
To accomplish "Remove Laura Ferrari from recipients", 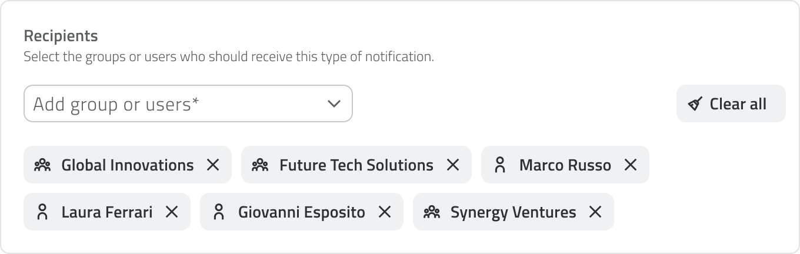I will pyautogui.click(x=172, y=212).
